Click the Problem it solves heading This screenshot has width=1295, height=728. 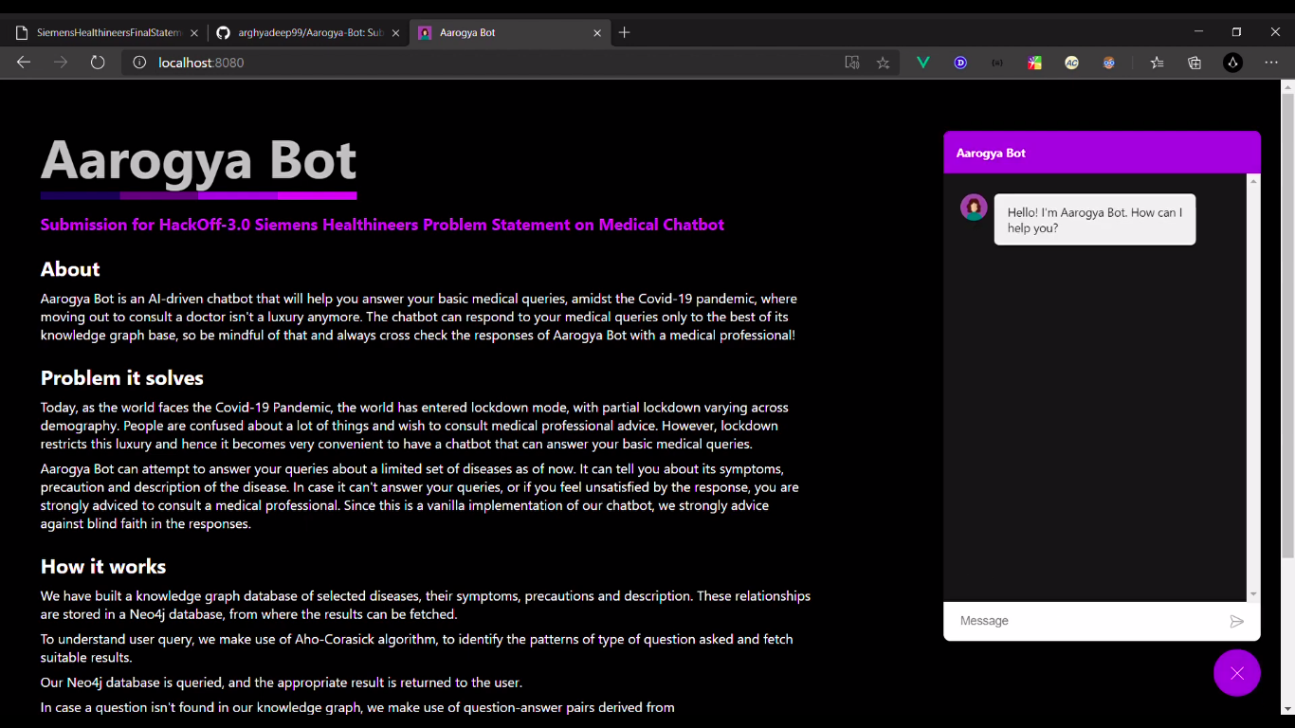pyautogui.click(x=122, y=378)
